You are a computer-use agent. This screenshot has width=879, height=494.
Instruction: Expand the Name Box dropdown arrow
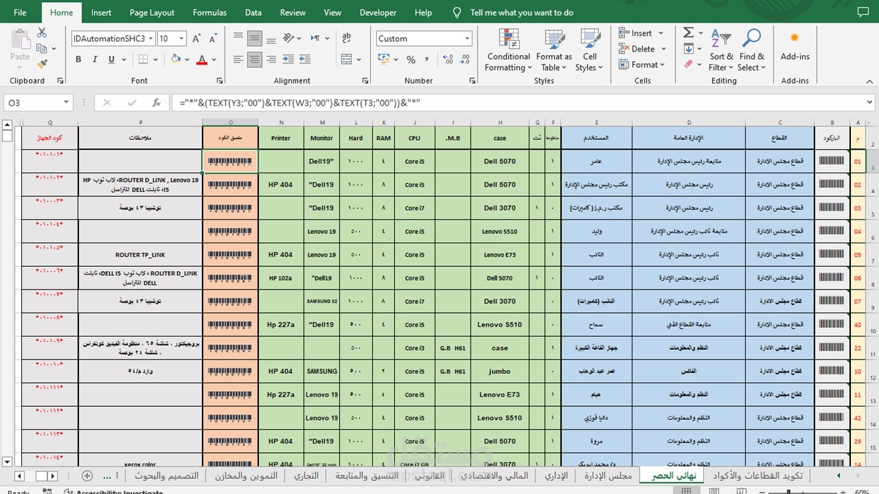66,103
